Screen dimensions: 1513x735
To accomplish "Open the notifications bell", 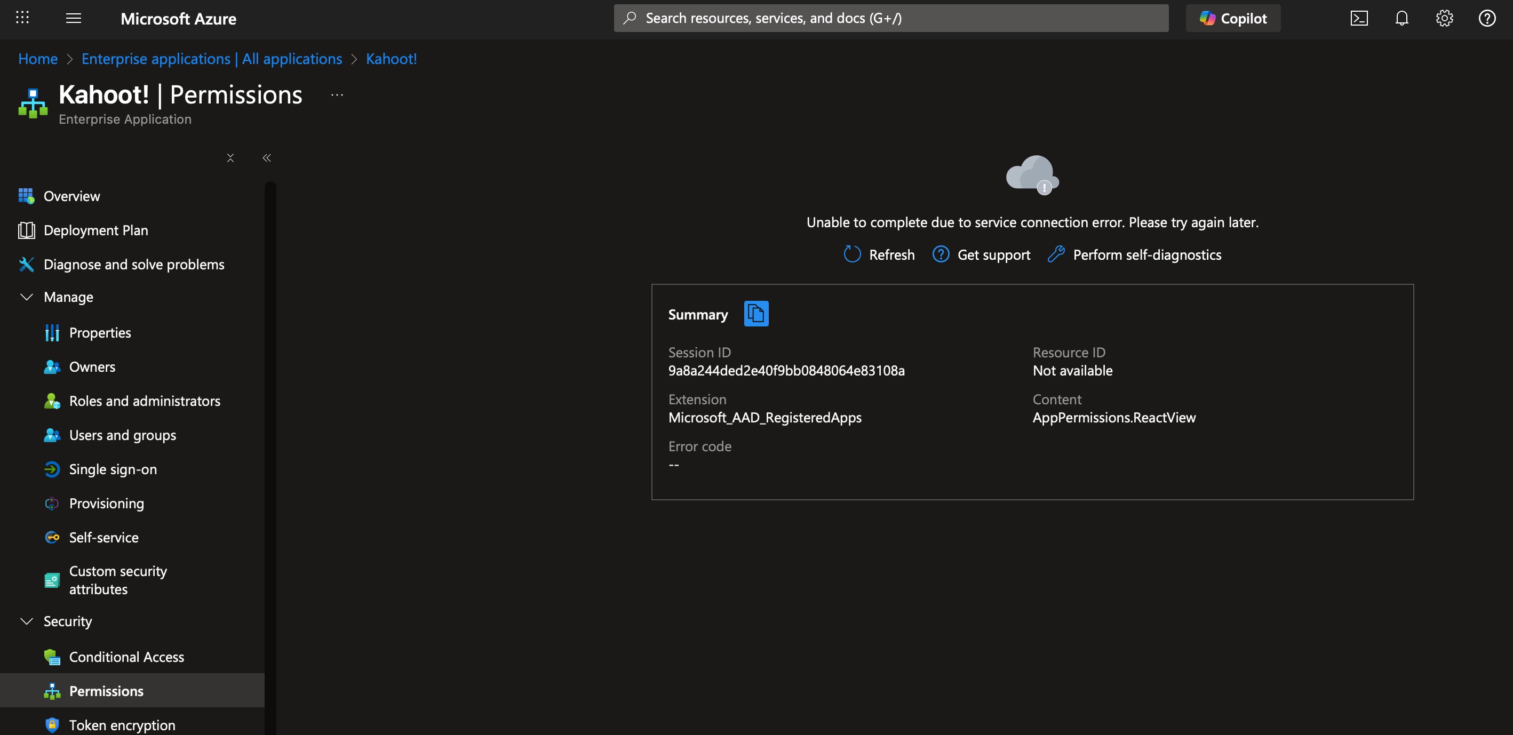I will [x=1402, y=18].
